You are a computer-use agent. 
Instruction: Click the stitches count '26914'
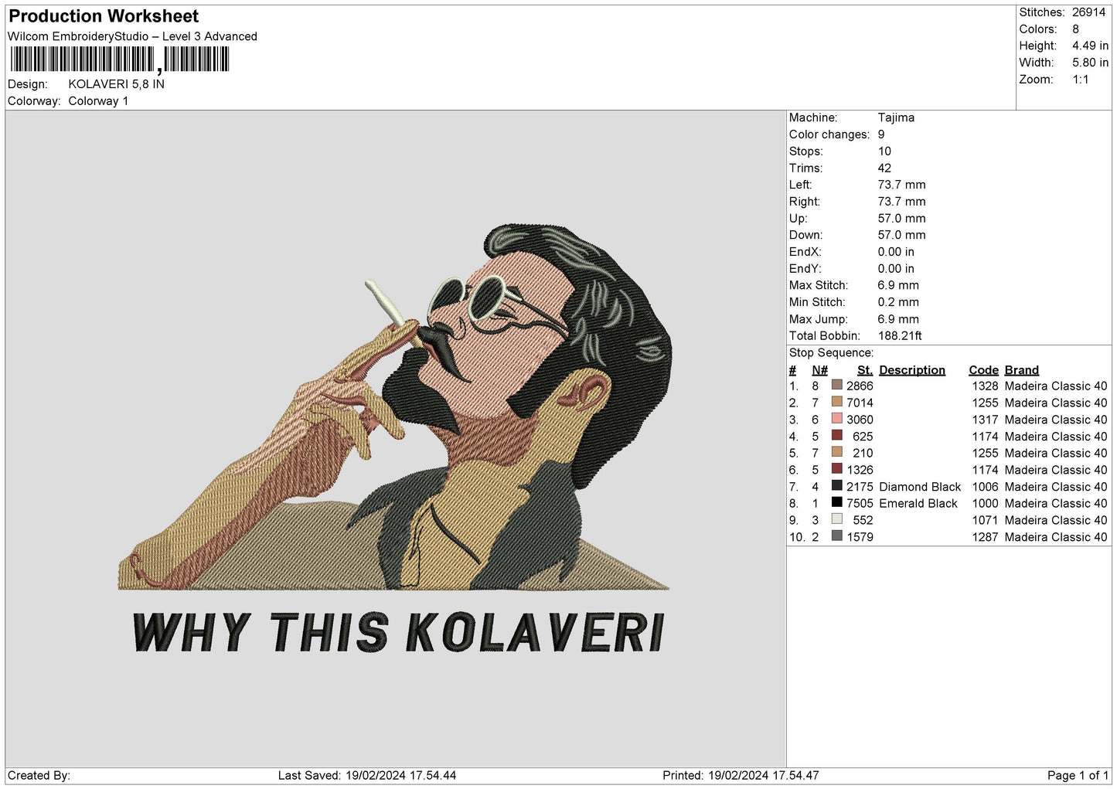pos(1088,12)
